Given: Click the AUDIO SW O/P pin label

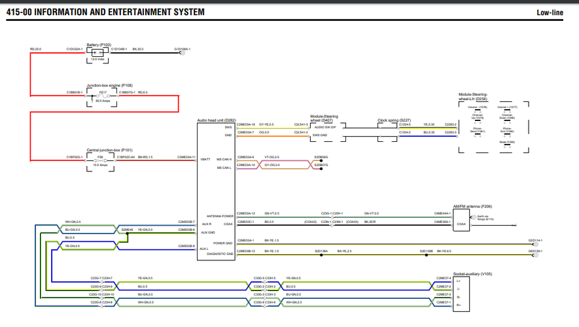Looking at the screenshot, I should tap(325, 128).
